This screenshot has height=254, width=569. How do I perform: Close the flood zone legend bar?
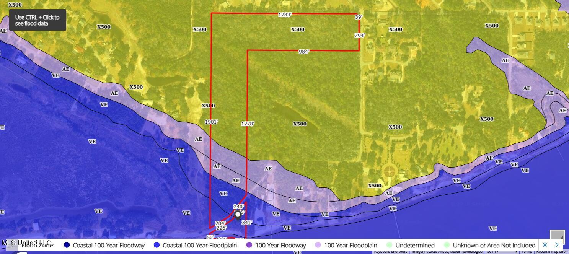[545, 245]
